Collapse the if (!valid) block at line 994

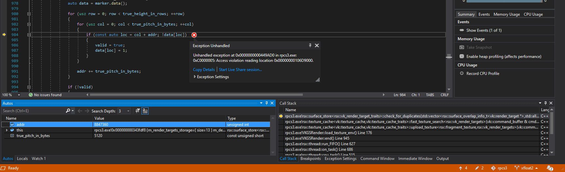point(29,87)
